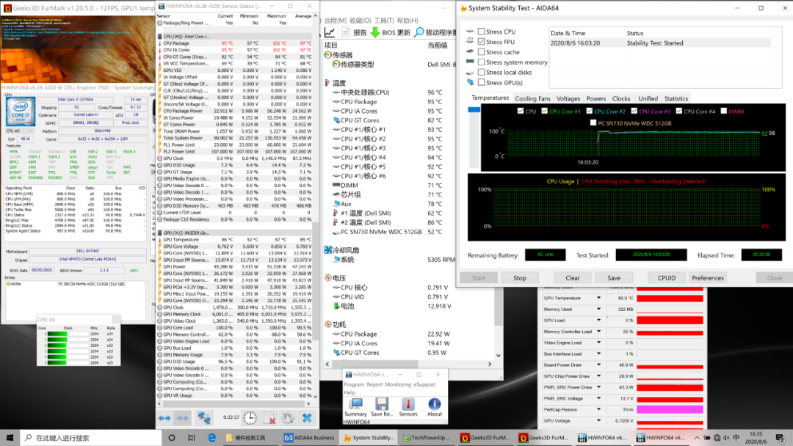793x446 pixels.
Task: Click the green BIOS update arrow icon
Action: [375, 32]
